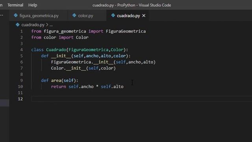Switch to the color.py tab

click(x=87, y=16)
